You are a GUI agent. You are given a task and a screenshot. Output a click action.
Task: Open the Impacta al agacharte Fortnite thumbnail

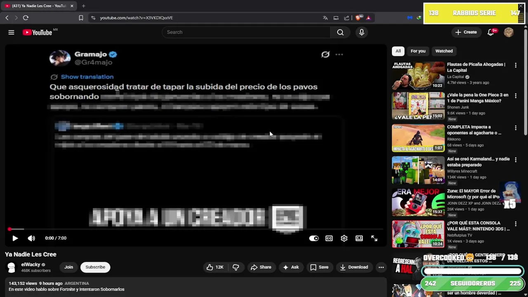[418, 138]
